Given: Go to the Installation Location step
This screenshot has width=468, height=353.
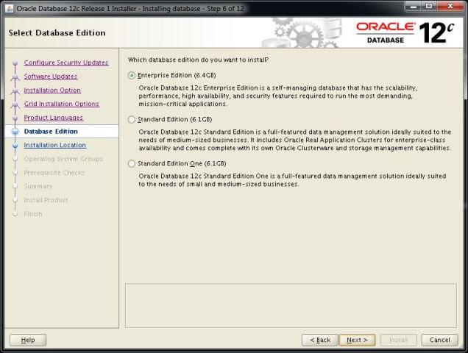Looking at the screenshot, I should [55, 145].
